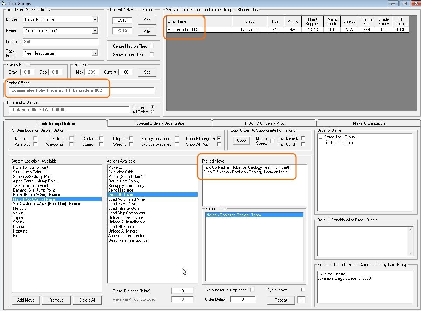Select Pick Up Nathan Robinson plotted move
The image size is (421, 311).
[x=254, y=167]
